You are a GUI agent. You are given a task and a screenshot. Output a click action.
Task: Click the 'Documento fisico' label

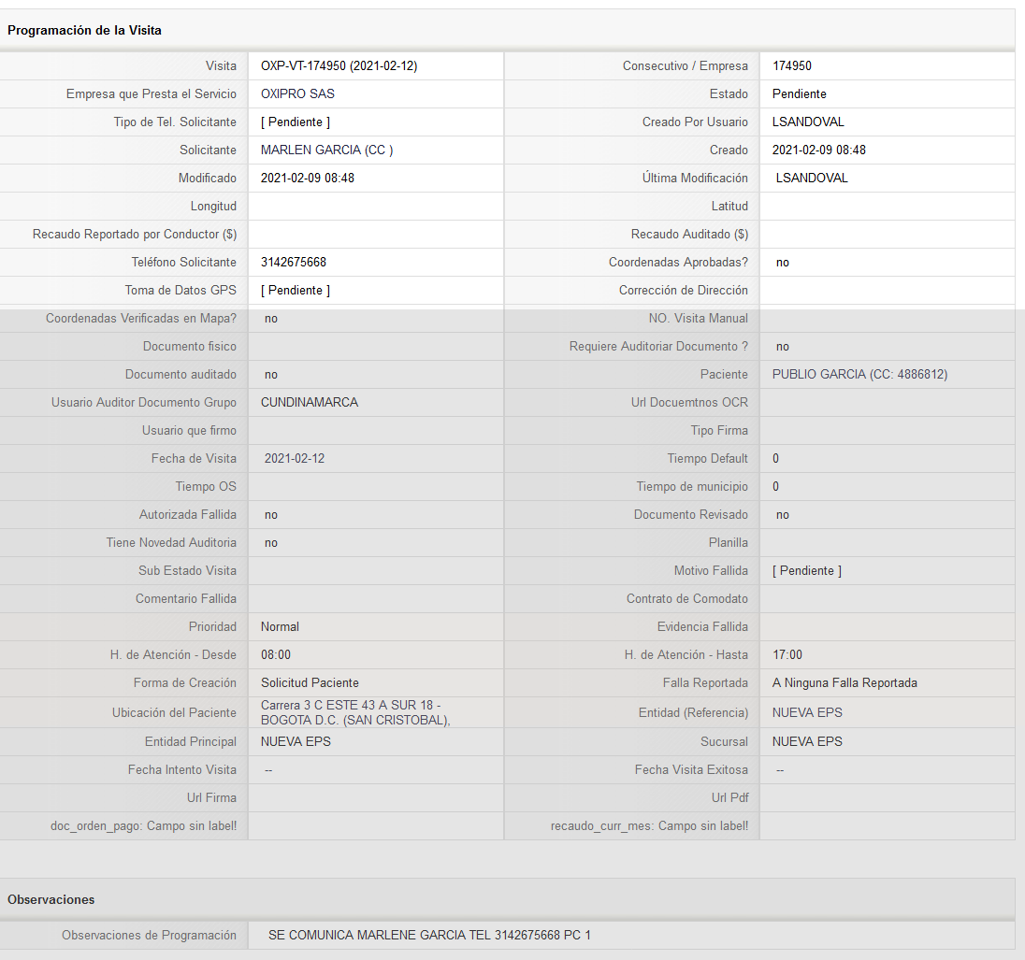(x=190, y=347)
